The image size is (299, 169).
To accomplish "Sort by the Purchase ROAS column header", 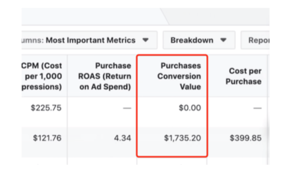I will click(x=105, y=76).
